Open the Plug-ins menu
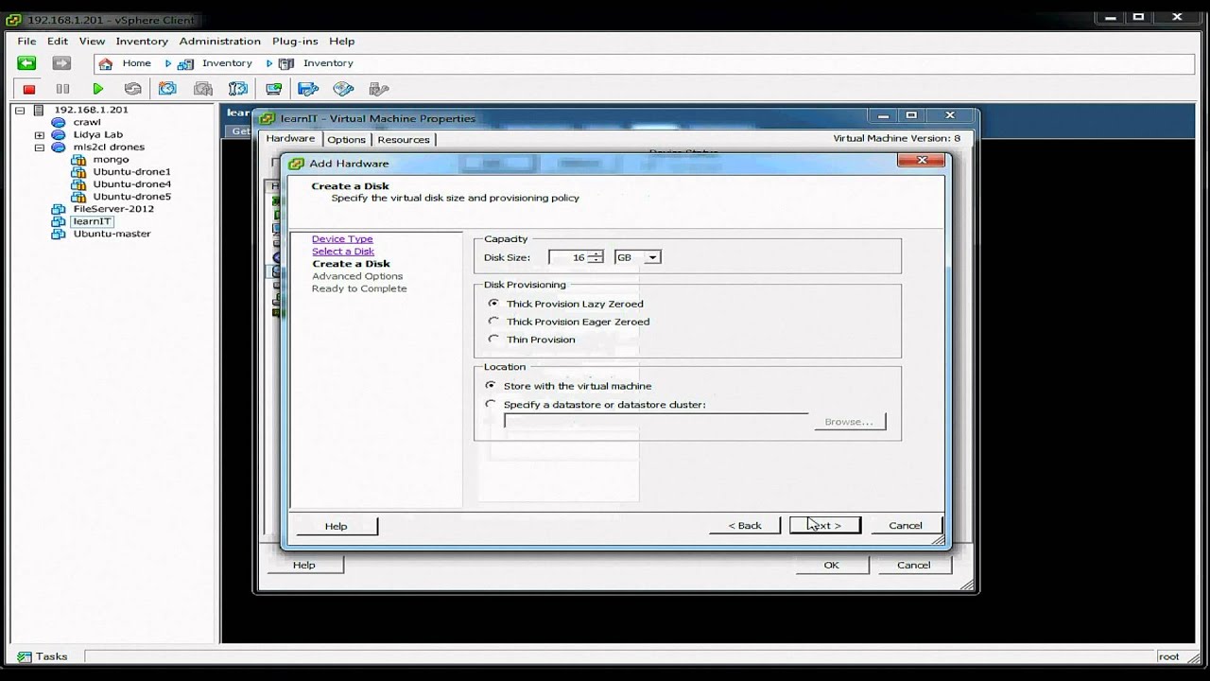 [x=295, y=42]
